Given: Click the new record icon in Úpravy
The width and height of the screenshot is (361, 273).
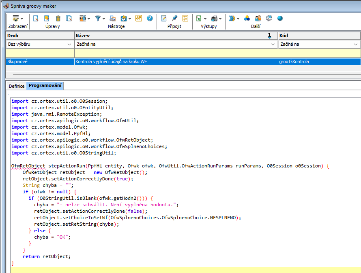Looking at the screenshot, I should coord(36,18).
